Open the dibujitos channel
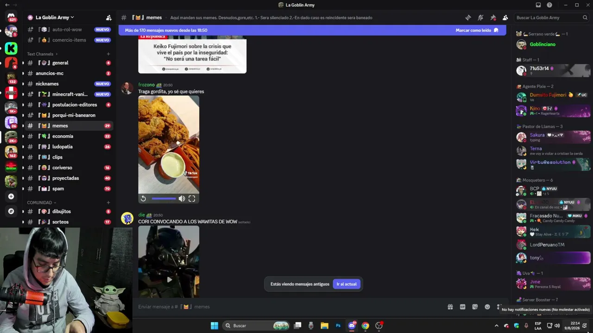The image size is (593, 333). 68,211
